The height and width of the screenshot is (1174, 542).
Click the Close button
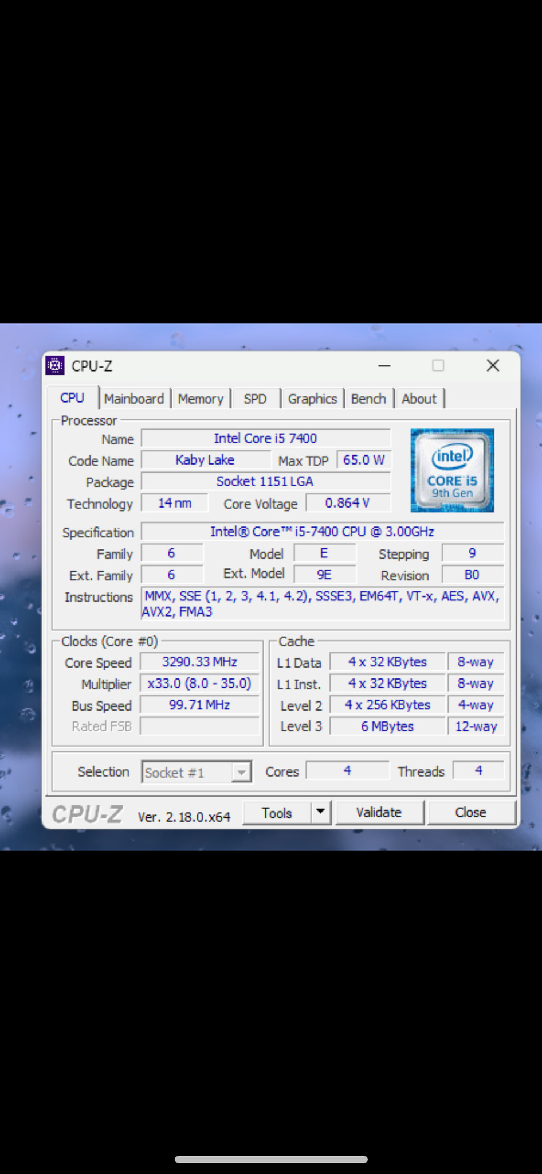471,812
